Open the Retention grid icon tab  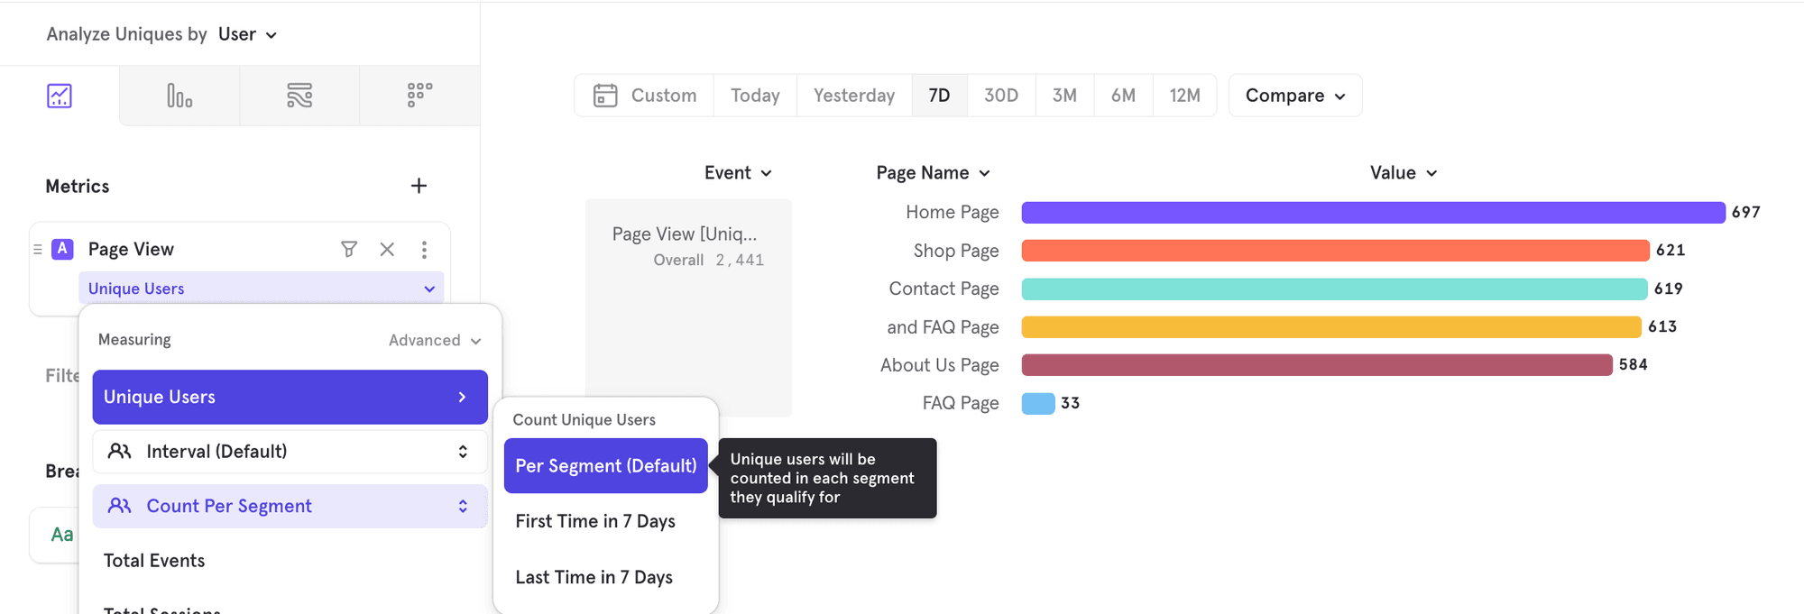(x=419, y=96)
